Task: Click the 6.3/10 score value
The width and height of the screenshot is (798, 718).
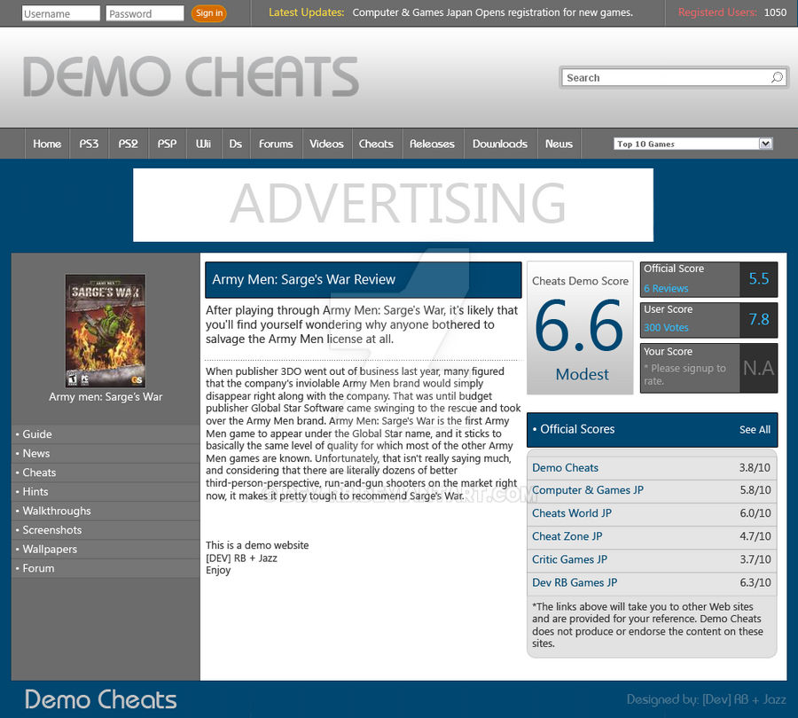Action: 755,582
